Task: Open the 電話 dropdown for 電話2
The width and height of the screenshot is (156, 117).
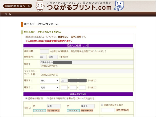Action: [49, 88]
